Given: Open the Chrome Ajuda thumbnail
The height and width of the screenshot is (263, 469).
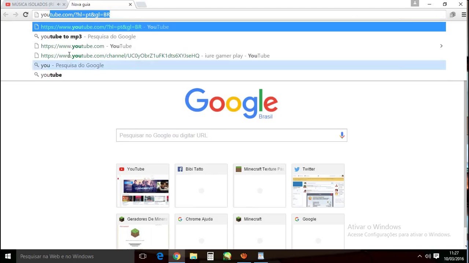Looking at the screenshot, I should coord(201,232).
